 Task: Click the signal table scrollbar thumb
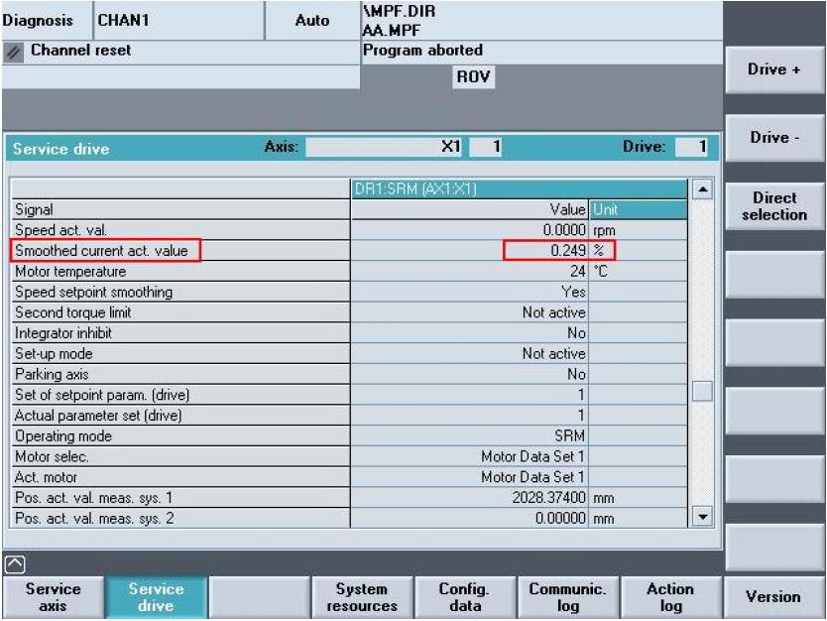pos(702,392)
